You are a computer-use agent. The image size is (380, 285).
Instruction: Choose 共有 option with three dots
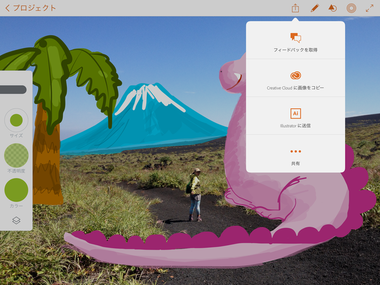pos(295,154)
